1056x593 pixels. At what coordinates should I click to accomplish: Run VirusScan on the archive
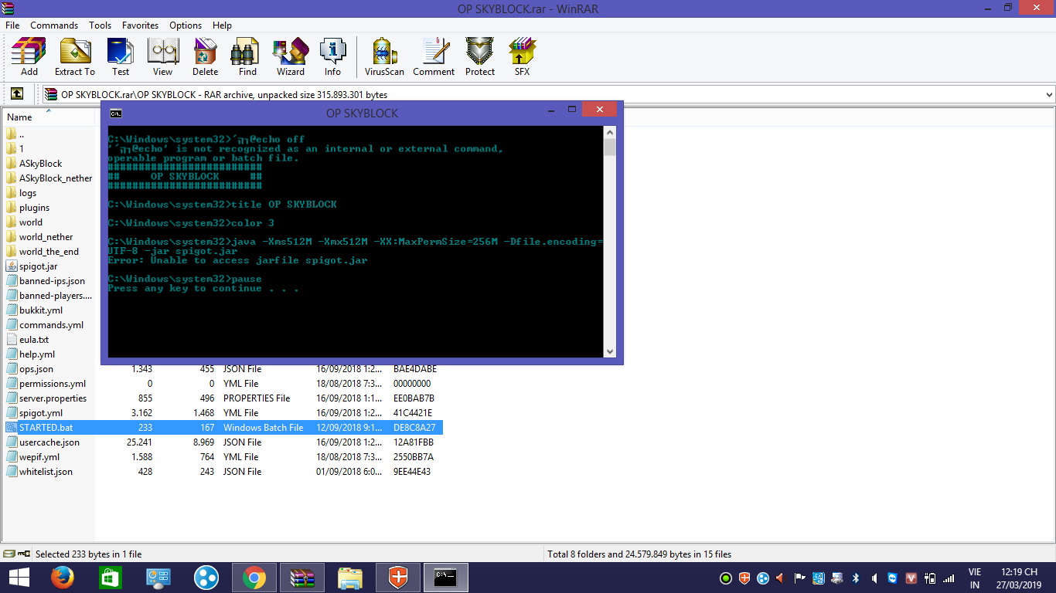384,57
